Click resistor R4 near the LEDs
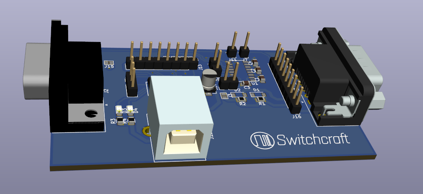 tap(131, 121)
